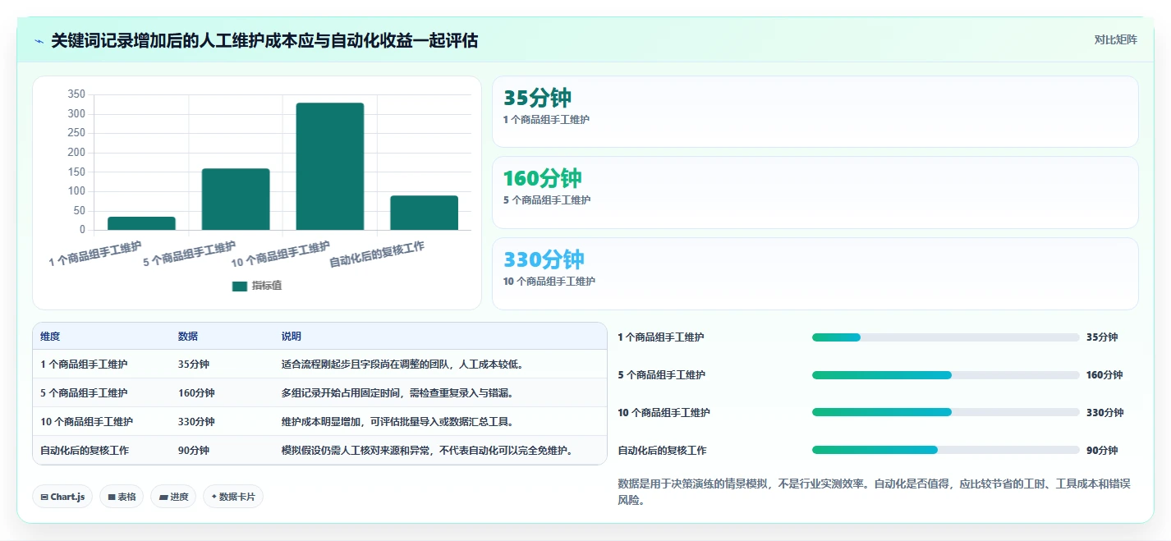This screenshot has width=1171, height=541.
Task: Click the 160分钟 progress bar
Action: click(945, 375)
